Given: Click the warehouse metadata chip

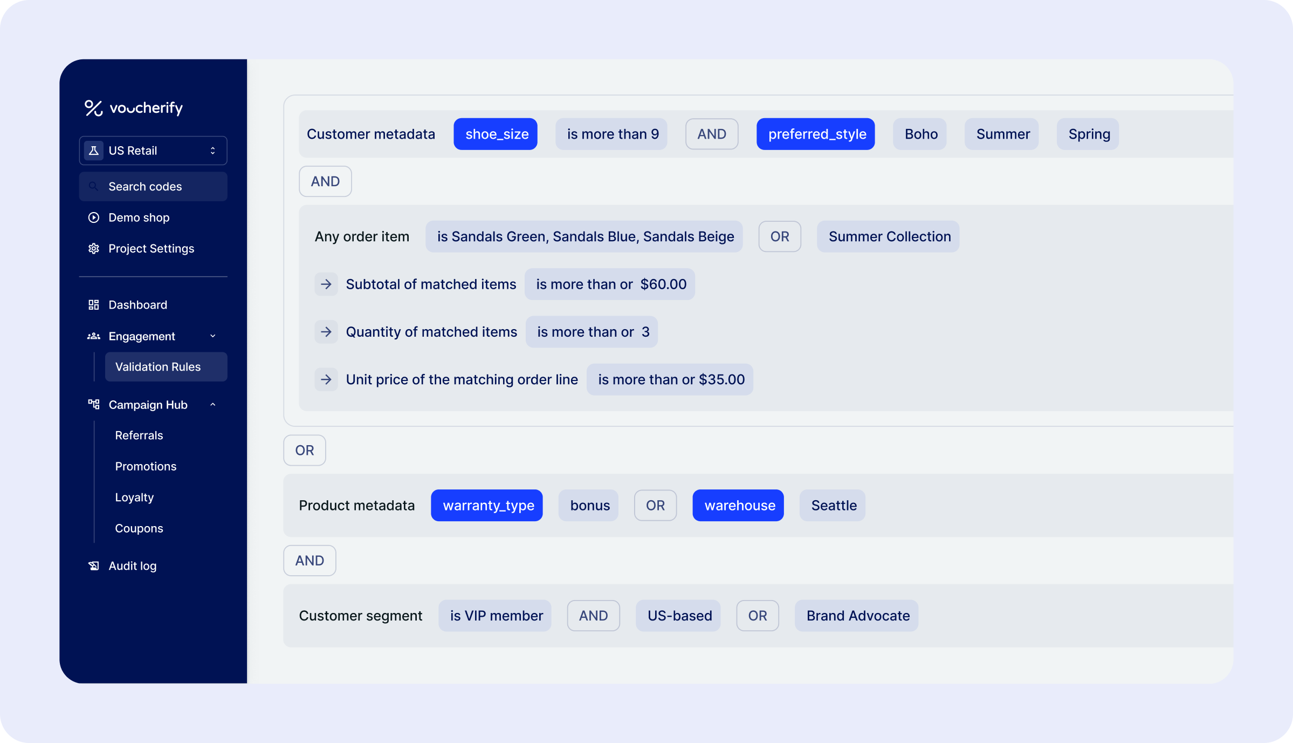Looking at the screenshot, I should [x=738, y=506].
